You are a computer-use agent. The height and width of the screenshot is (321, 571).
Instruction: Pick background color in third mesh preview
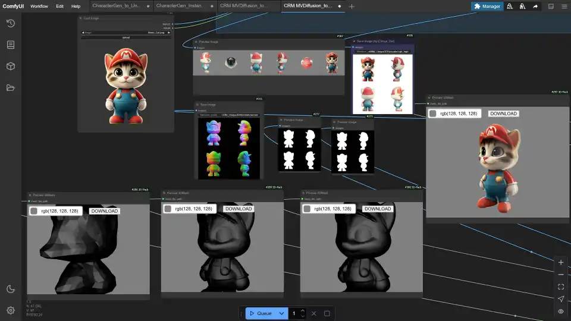[307, 209]
